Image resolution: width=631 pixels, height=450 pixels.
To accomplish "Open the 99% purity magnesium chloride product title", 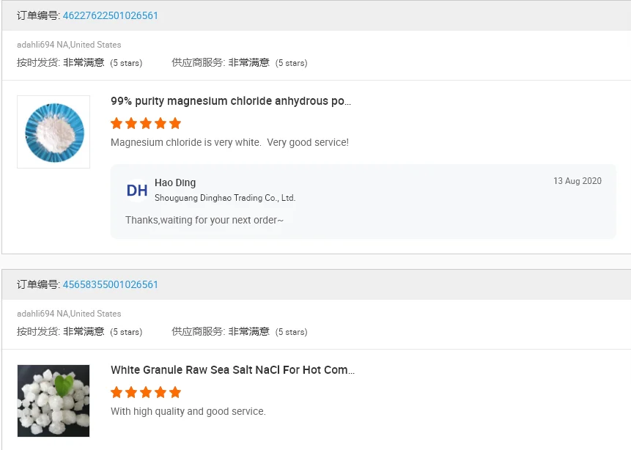I will [231, 101].
